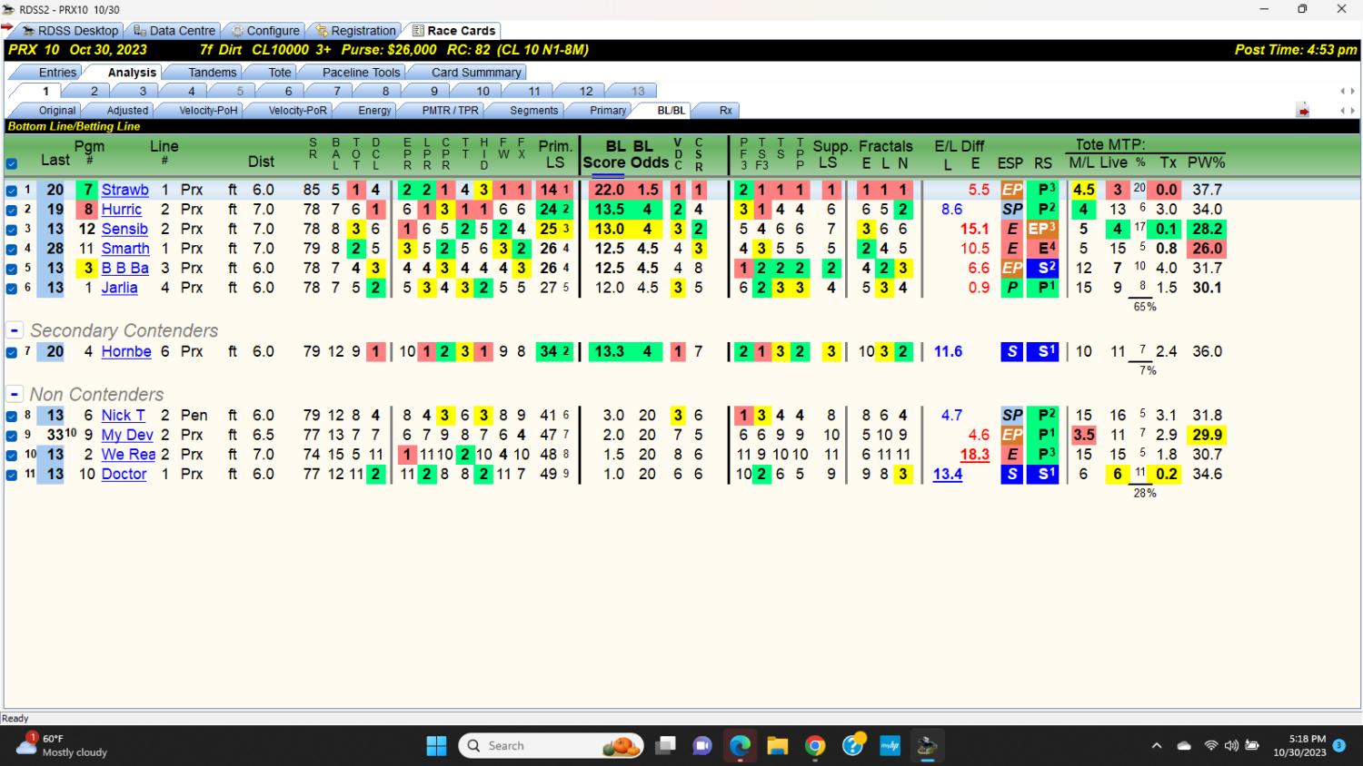Open the video chat app on the taskbar
Image resolution: width=1363 pixels, height=766 pixels.
702,746
